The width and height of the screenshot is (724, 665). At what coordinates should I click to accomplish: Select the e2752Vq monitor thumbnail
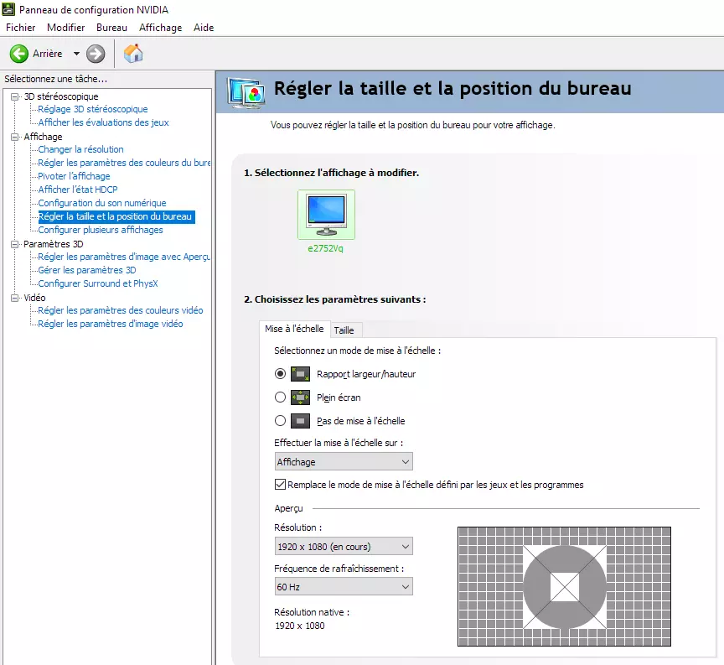click(326, 215)
